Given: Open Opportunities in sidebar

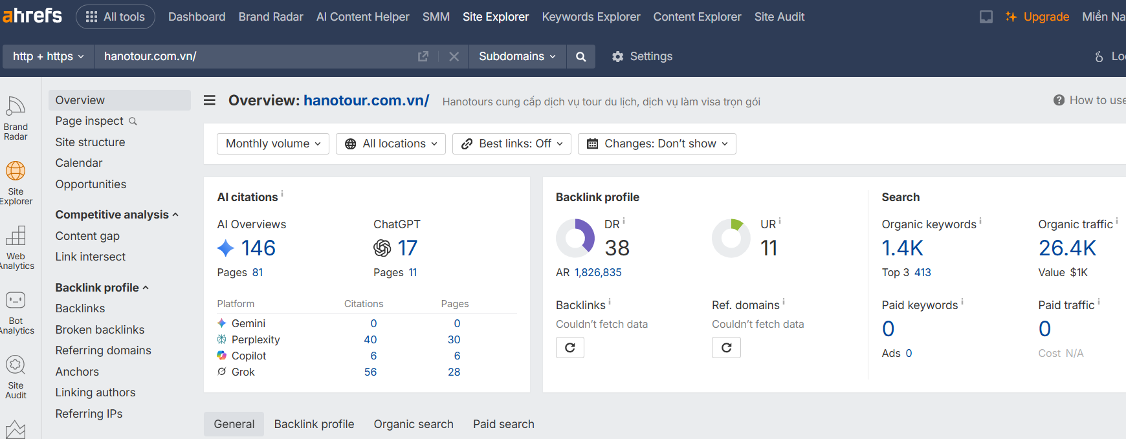Looking at the screenshot, I should (x=91, y=184).
